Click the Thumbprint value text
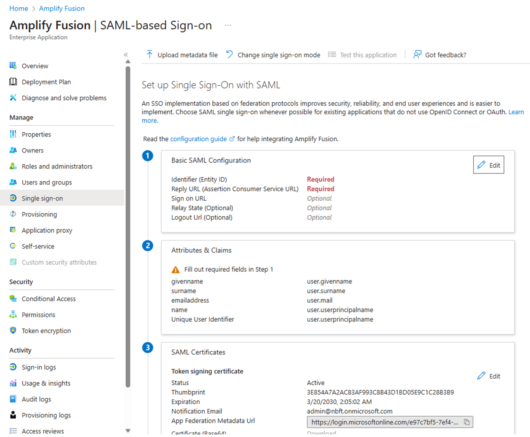 click(x=380, y=392)
